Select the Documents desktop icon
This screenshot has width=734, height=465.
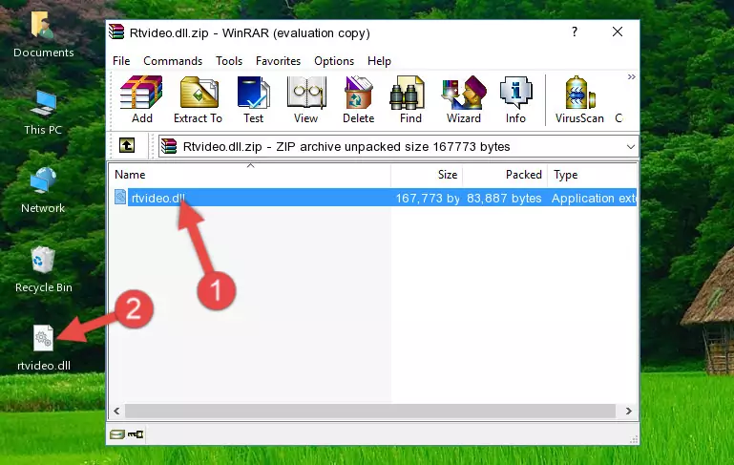pos(43,35)
